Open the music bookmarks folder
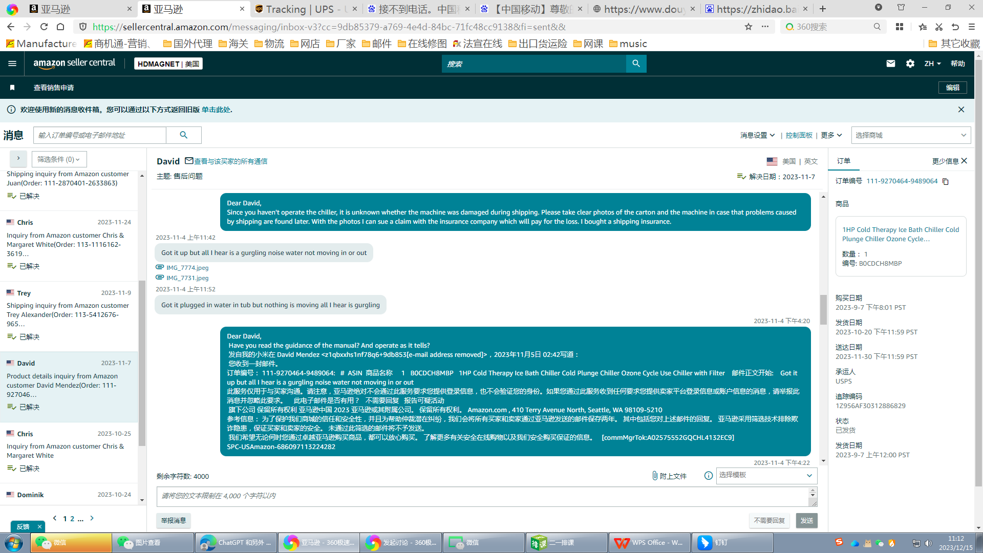983x553 pixels. click(x=628, y=44)
